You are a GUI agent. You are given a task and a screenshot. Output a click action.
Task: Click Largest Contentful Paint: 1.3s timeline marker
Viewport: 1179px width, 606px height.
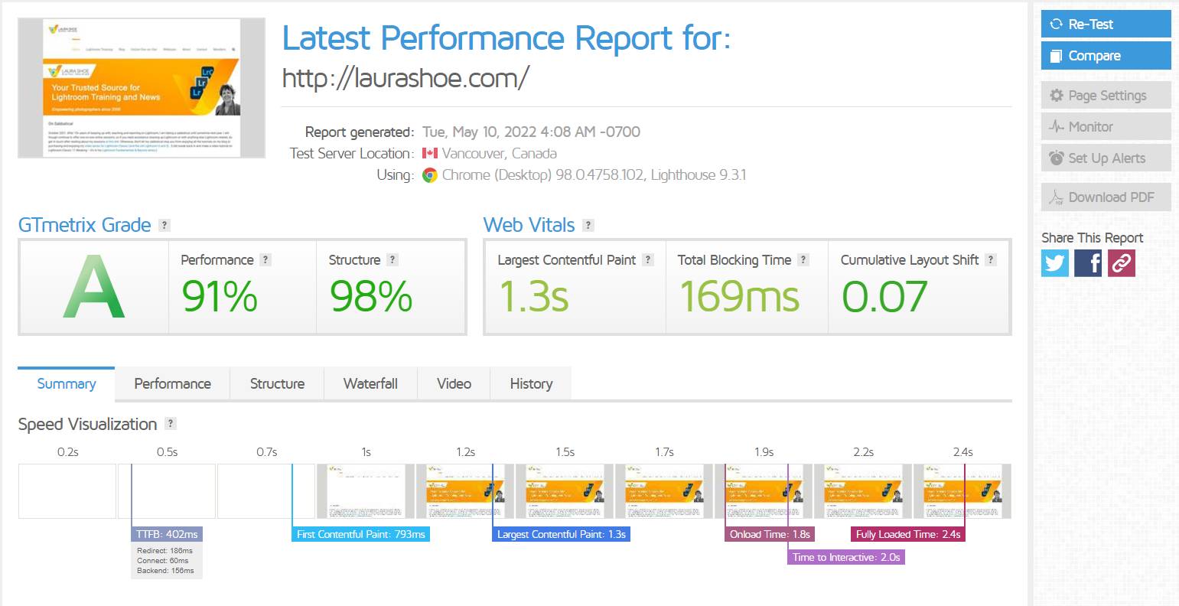(562, 534)
